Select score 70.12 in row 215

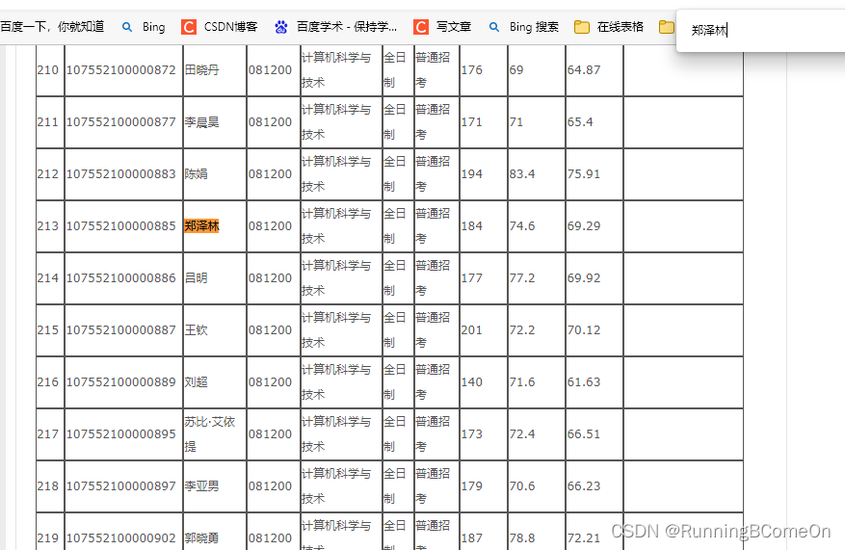pyautogui.click(x=584, y=330)
